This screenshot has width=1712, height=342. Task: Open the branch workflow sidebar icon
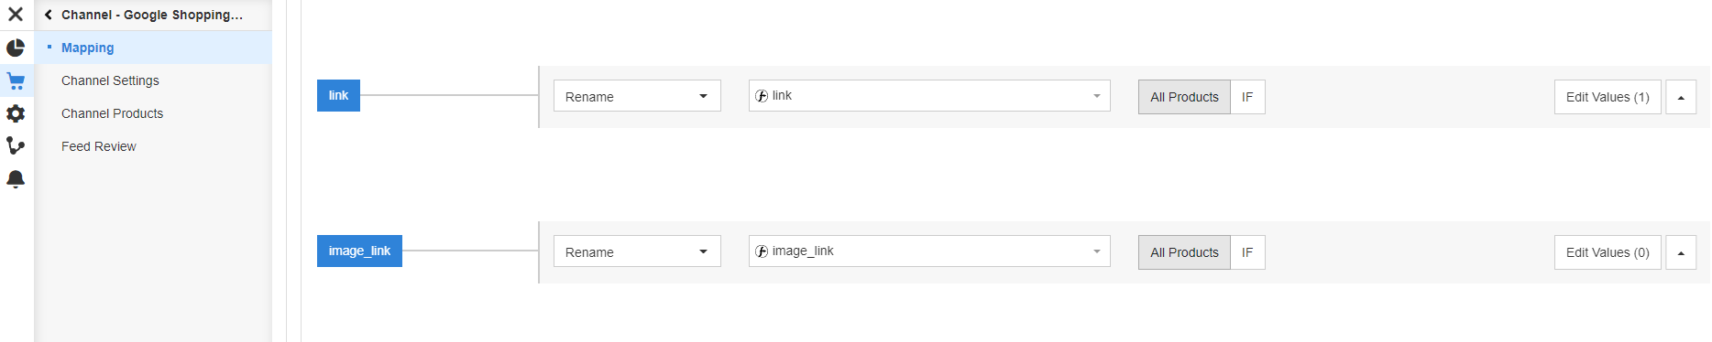16,146
